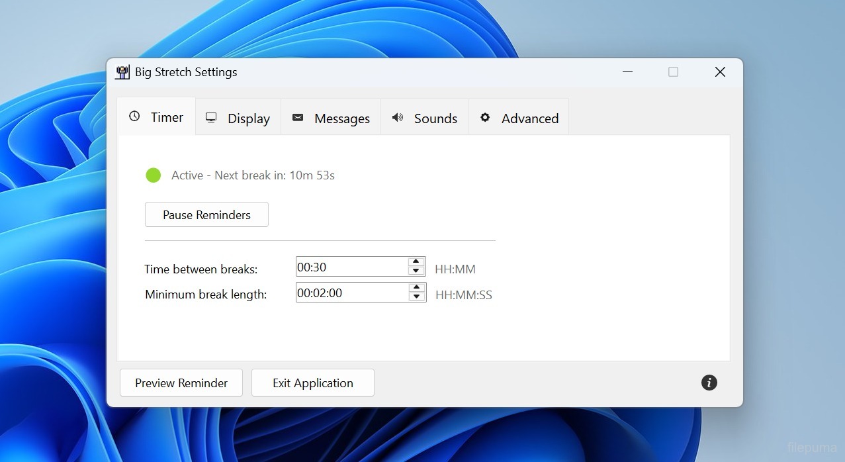
Task: Open the info icon at bottom right
Action: (x=709, y=383)
